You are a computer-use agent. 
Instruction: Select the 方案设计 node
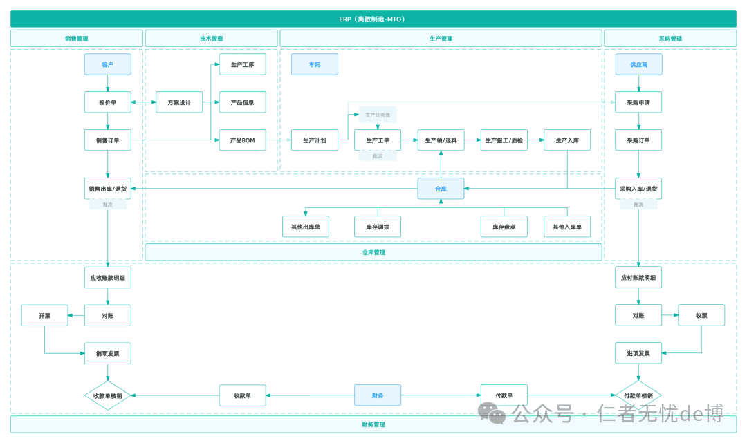tap(179, 102)
